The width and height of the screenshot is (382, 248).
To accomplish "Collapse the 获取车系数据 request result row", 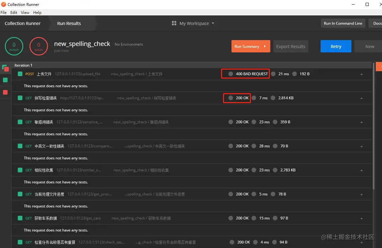I will point(361,218).
